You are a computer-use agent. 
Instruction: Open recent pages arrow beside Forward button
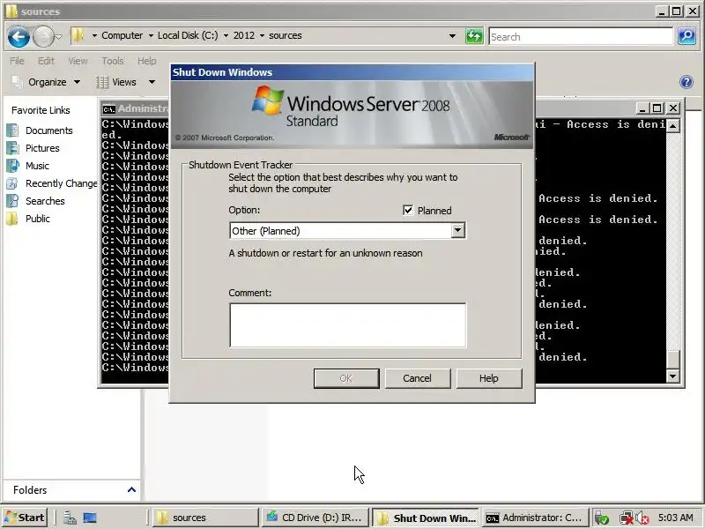tap(59, 37)
